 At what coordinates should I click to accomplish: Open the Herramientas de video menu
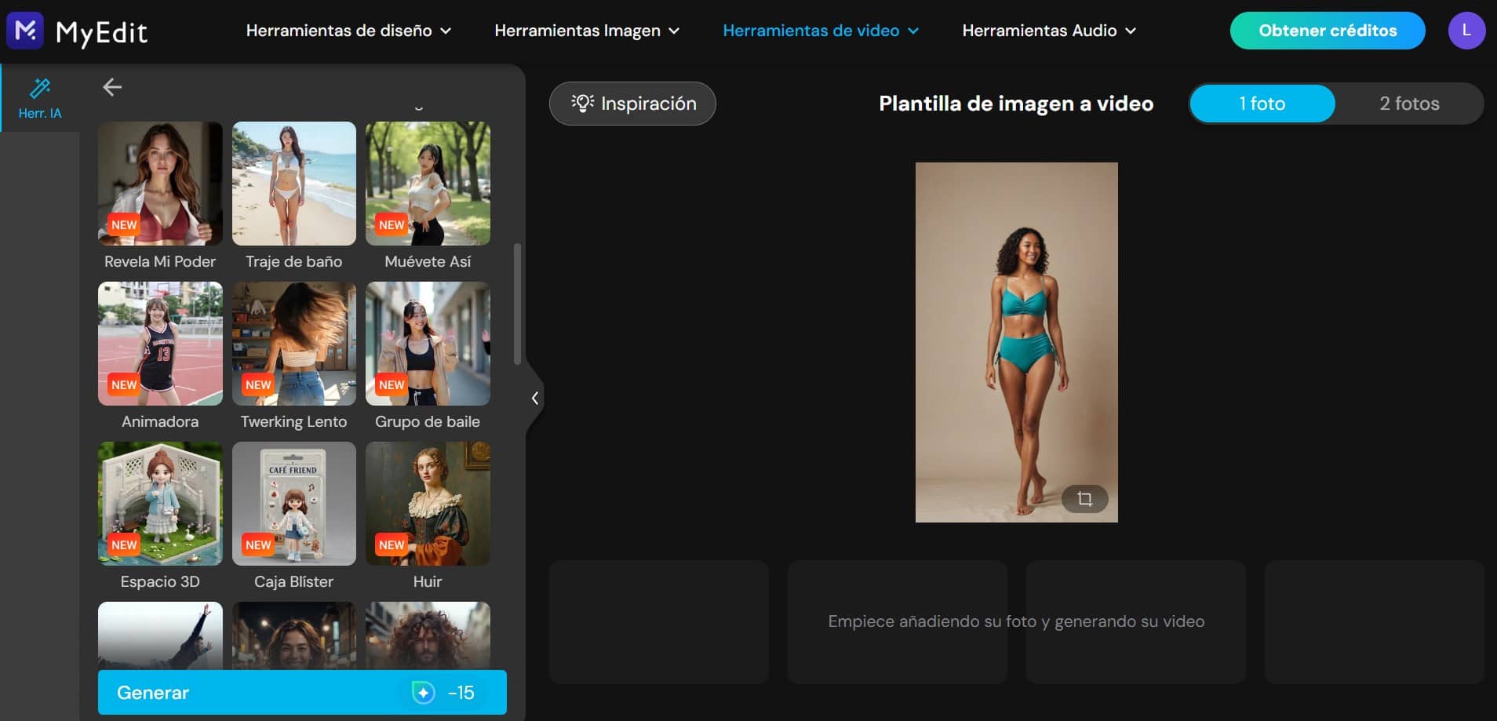(x=819, y=31)
